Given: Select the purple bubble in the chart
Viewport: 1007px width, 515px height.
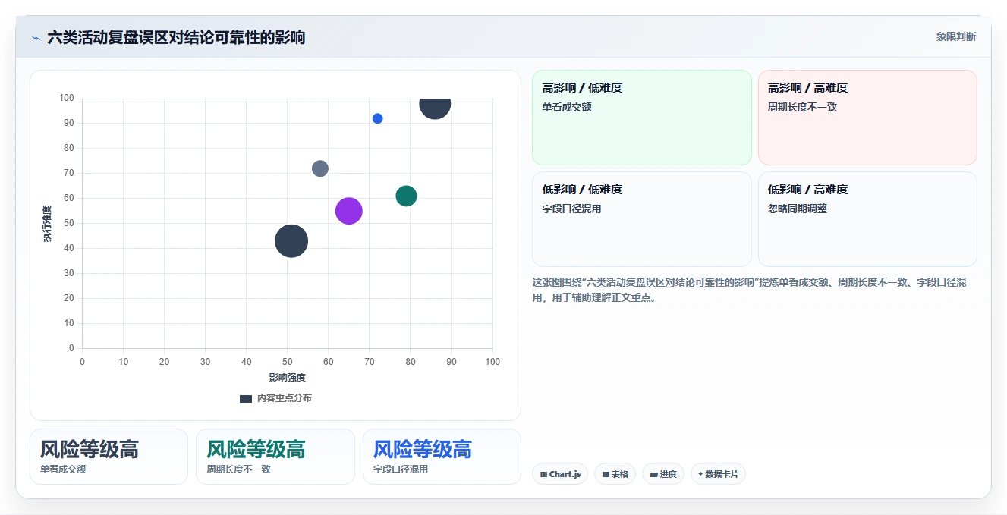Looking at the screenshot, I should (349, 211).
